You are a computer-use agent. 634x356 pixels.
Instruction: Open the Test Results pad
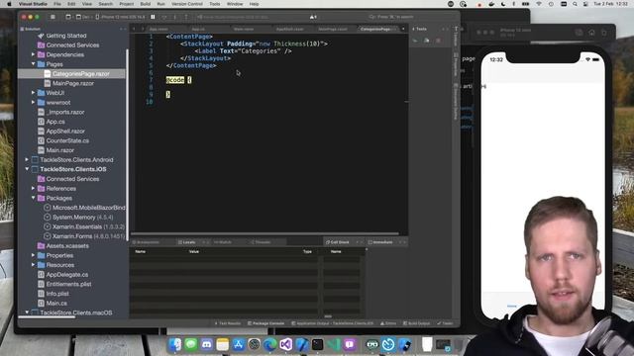coord(229,323)
